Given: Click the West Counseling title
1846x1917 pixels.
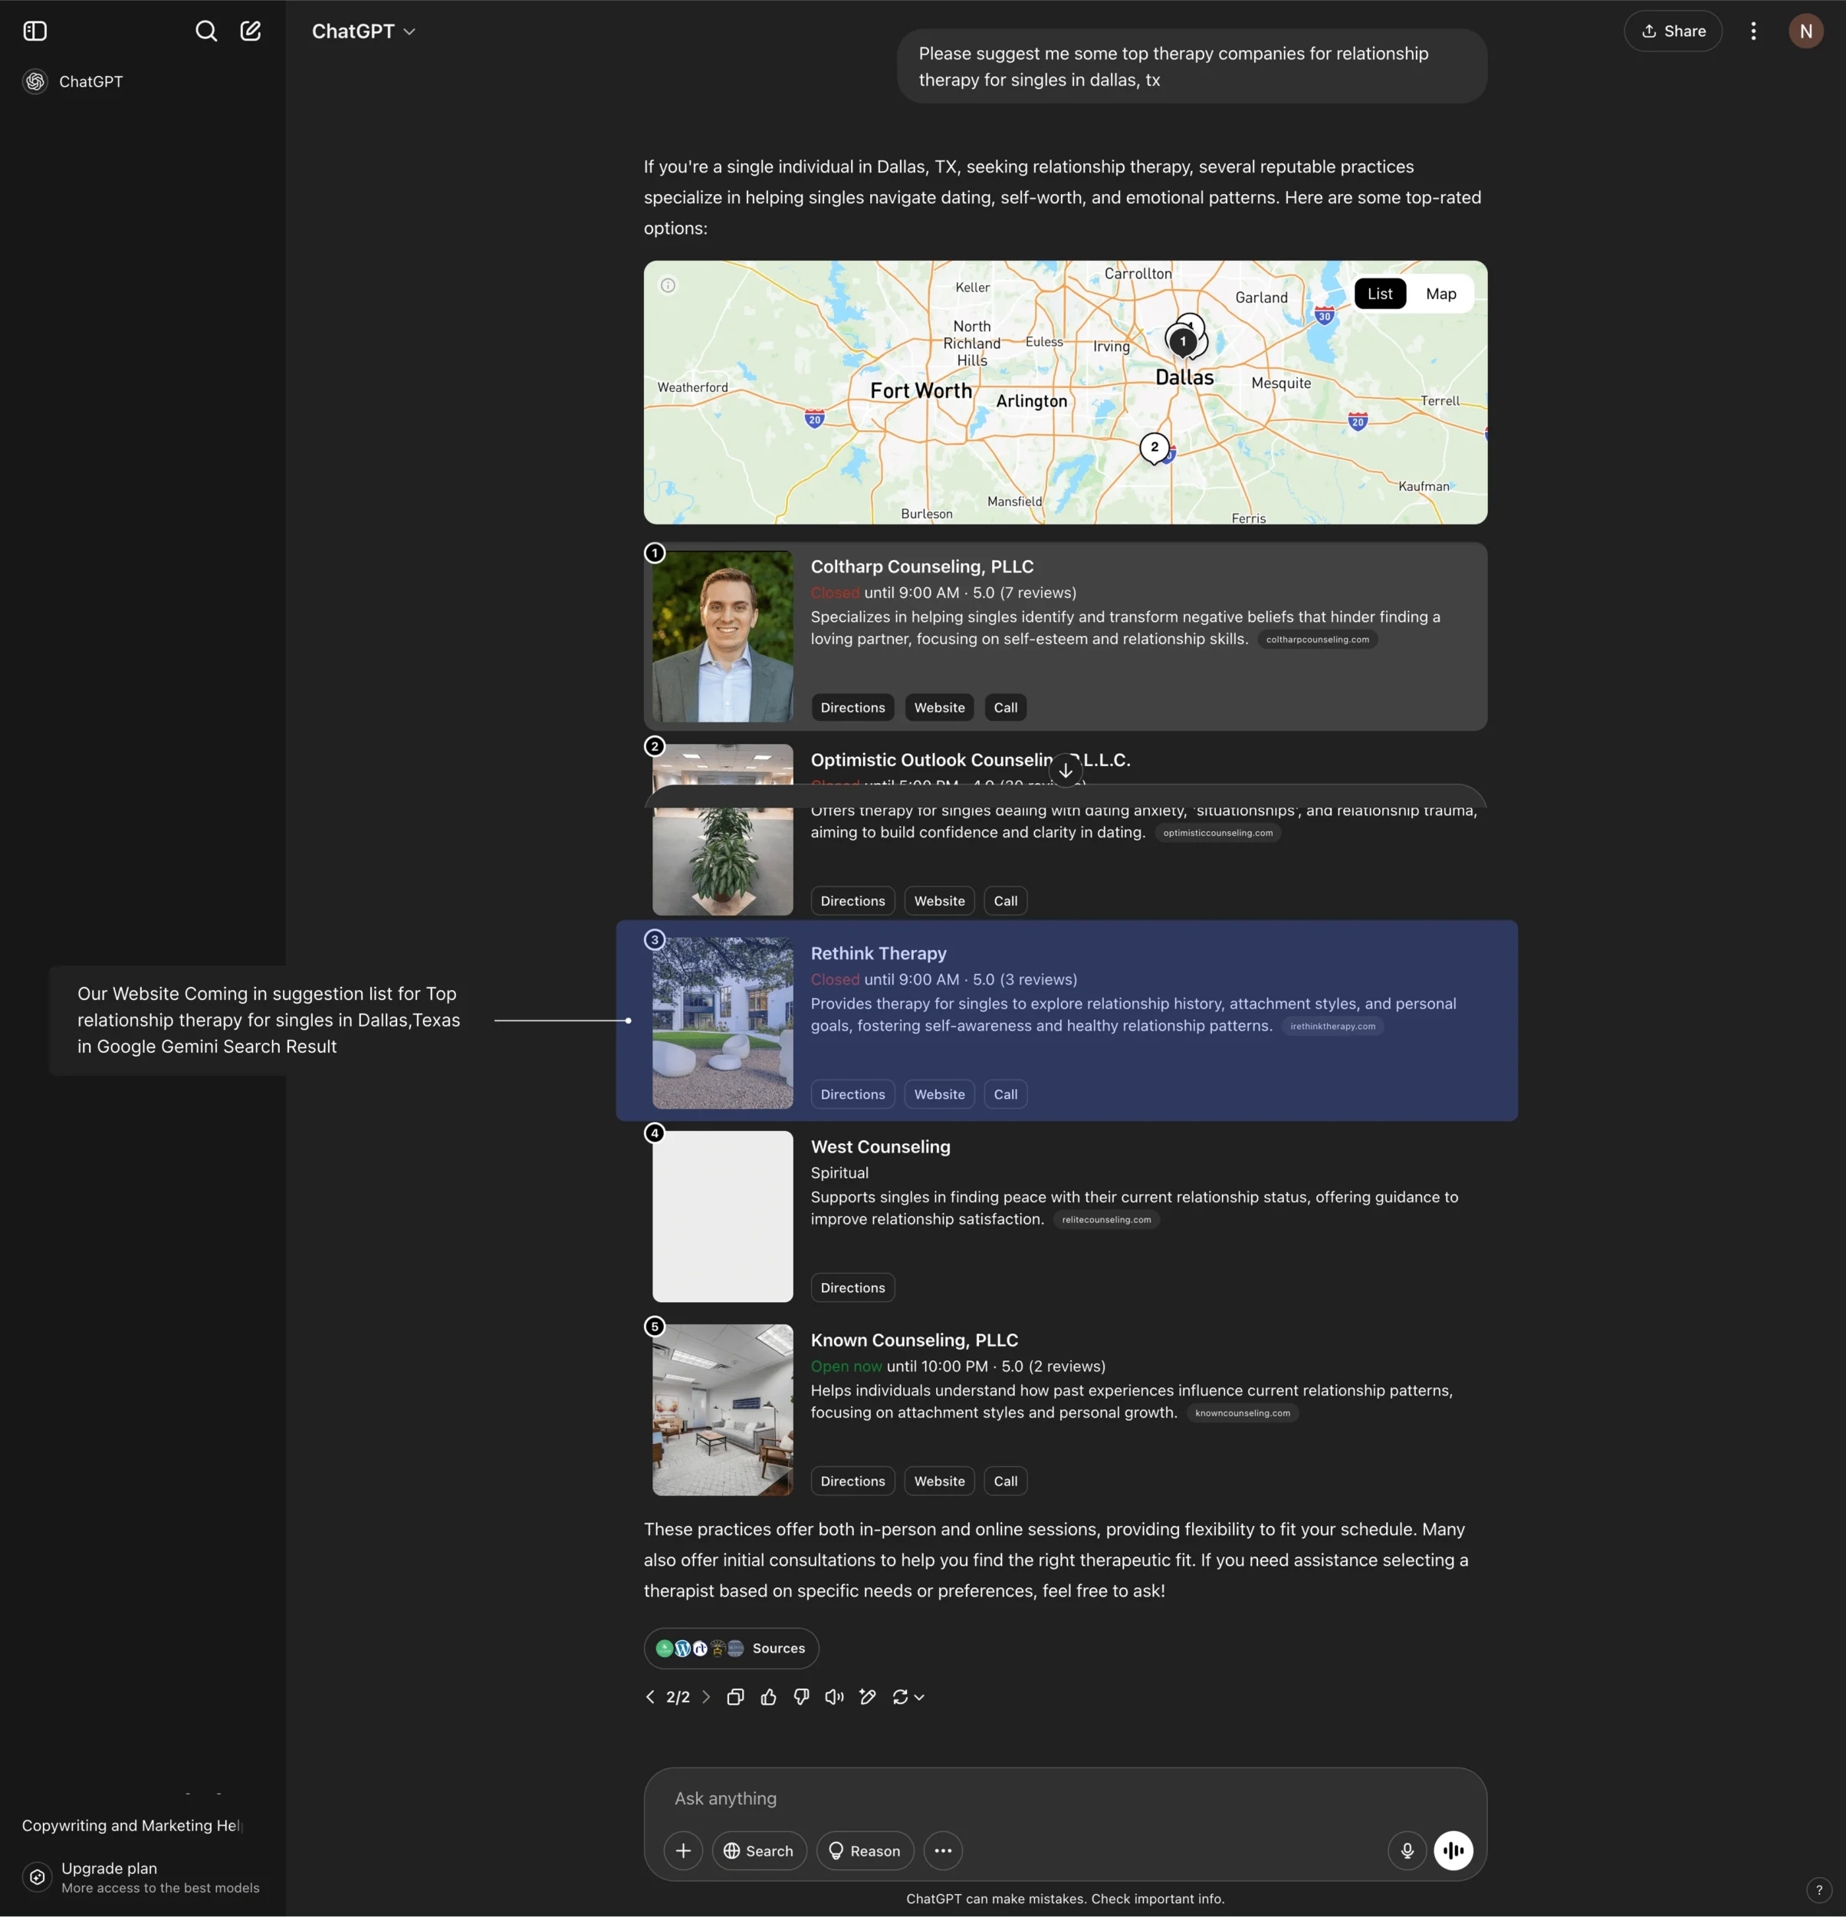Looking at the screenshot, I should coord(880,1147).
